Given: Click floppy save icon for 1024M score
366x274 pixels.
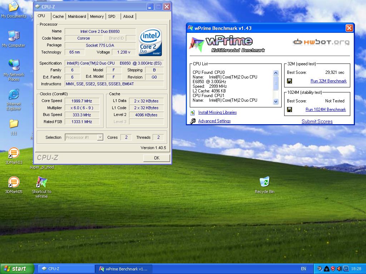Looking at the screenshot, I should (x=290, y=110).
